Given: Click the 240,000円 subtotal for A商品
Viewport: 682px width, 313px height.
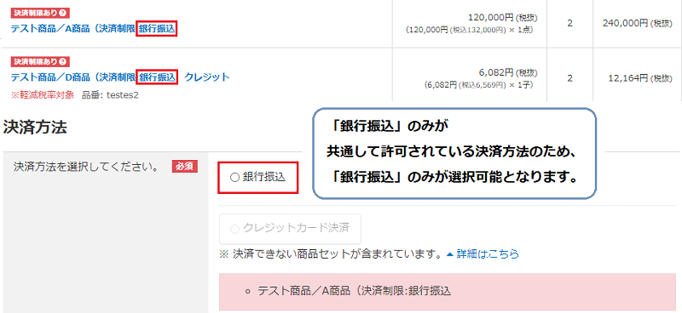Looking at the screenshot, I should pyautogui.click(x=637, y=24).
